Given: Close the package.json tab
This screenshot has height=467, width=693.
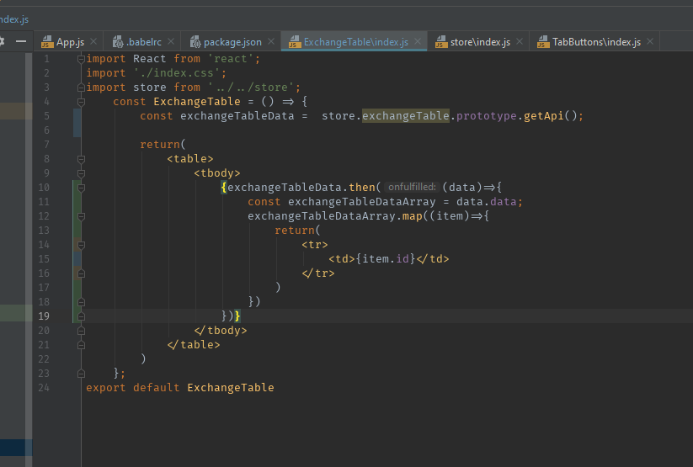Looking at the screenshot, I should coord(270,42).
